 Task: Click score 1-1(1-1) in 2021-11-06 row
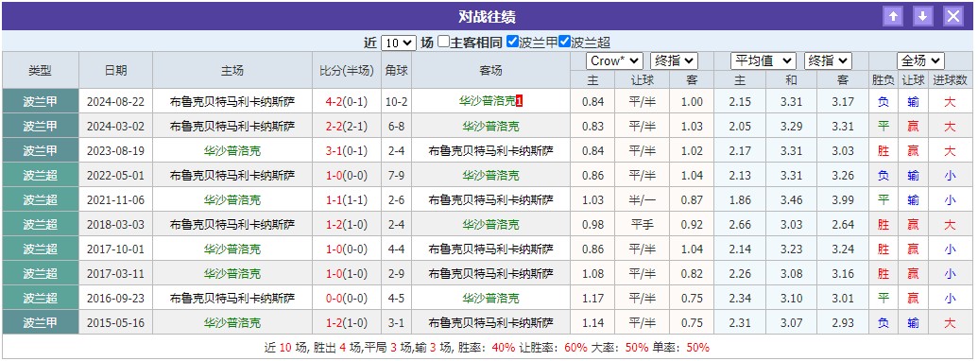pyautogui.click(x=347, y=200)
